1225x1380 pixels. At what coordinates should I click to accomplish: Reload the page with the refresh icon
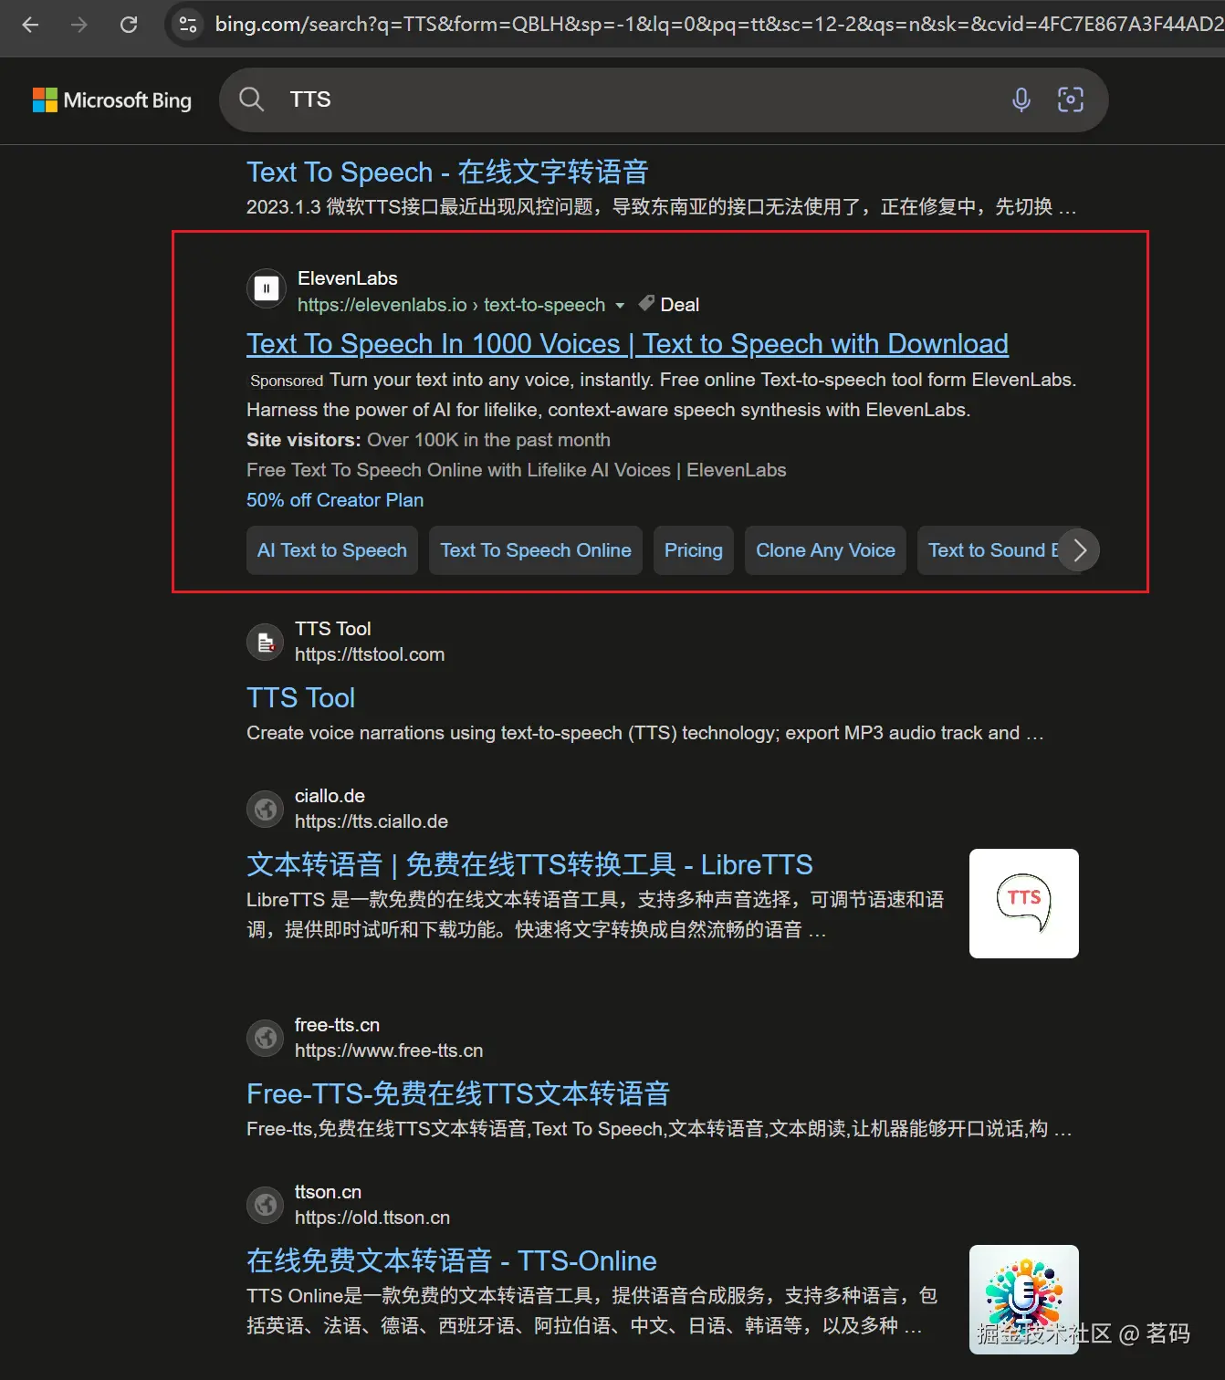129,25
